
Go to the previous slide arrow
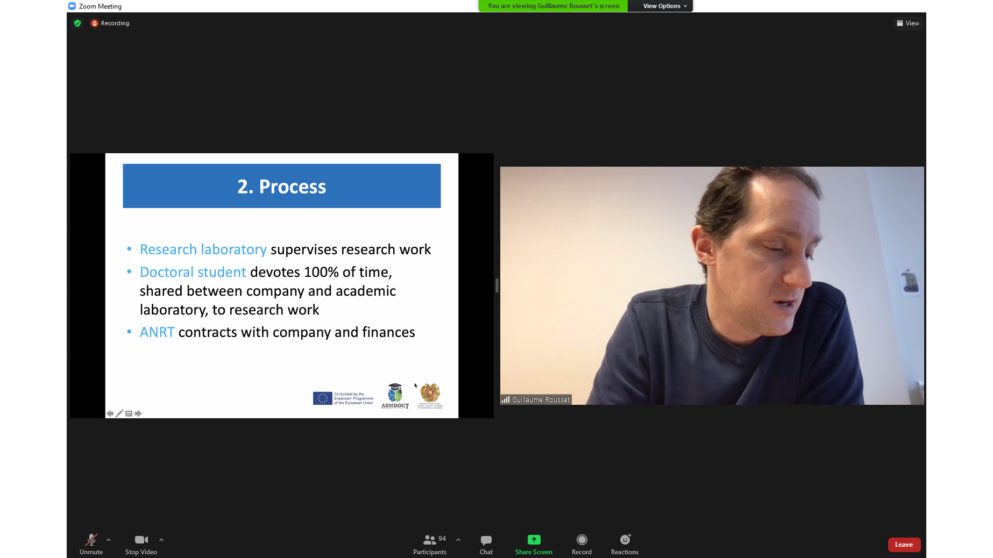point(110,413)
